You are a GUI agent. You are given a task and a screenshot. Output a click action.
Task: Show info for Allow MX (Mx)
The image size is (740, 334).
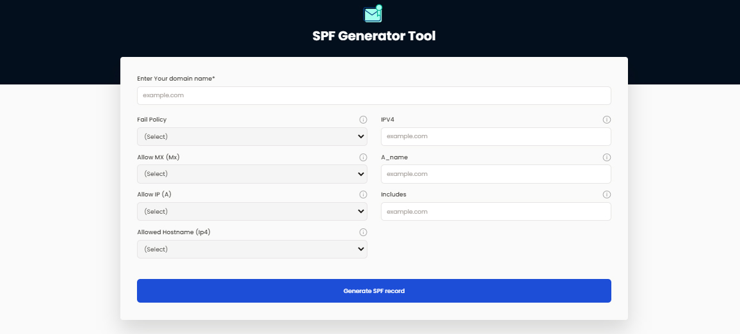tap(363, 157)
